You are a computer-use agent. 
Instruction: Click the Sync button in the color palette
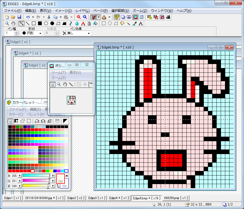57,121
